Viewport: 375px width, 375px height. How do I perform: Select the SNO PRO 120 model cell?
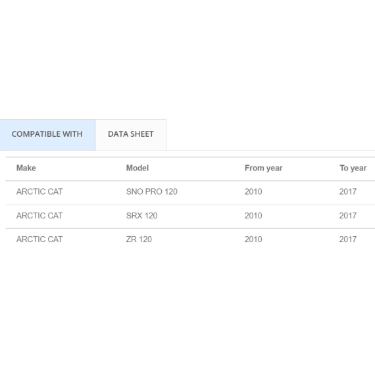151,191
